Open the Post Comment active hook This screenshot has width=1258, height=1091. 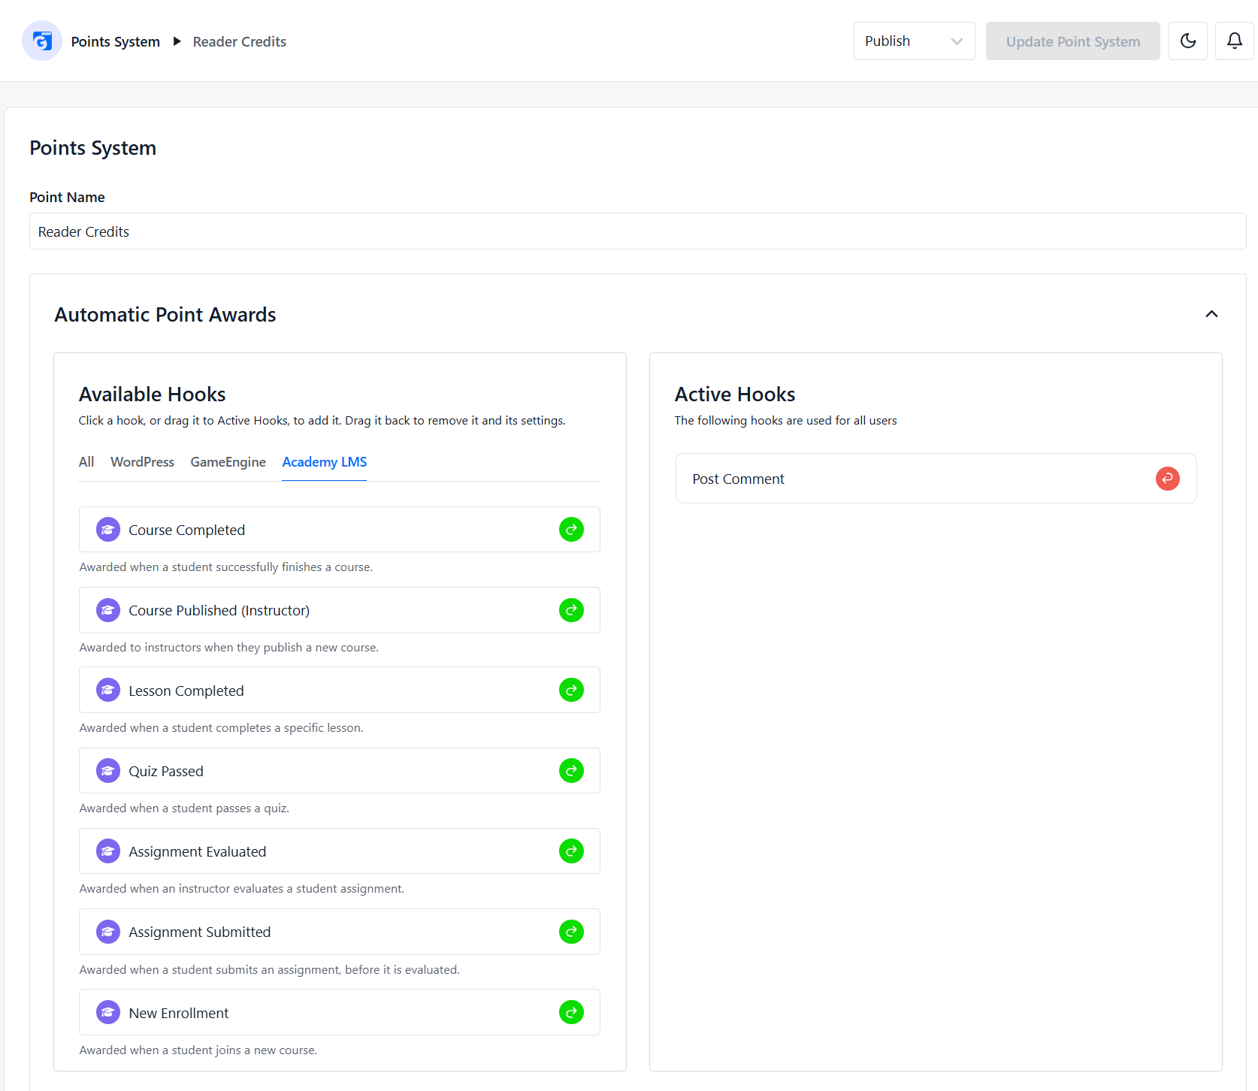936,479
